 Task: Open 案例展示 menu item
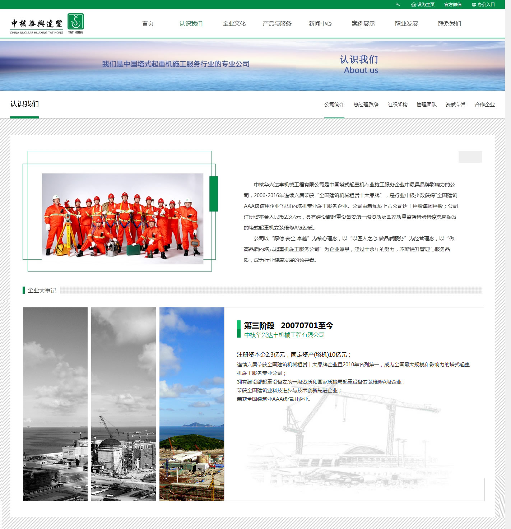(363, 24)
